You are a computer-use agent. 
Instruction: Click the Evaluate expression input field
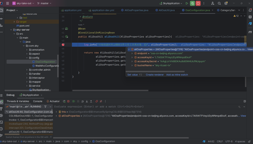(x=145, y=106)
